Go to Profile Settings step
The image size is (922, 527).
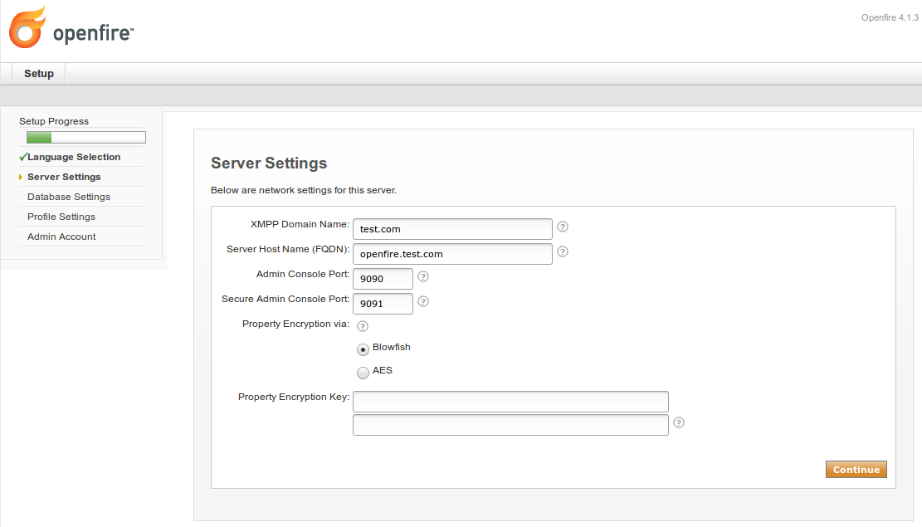[61, 217]
